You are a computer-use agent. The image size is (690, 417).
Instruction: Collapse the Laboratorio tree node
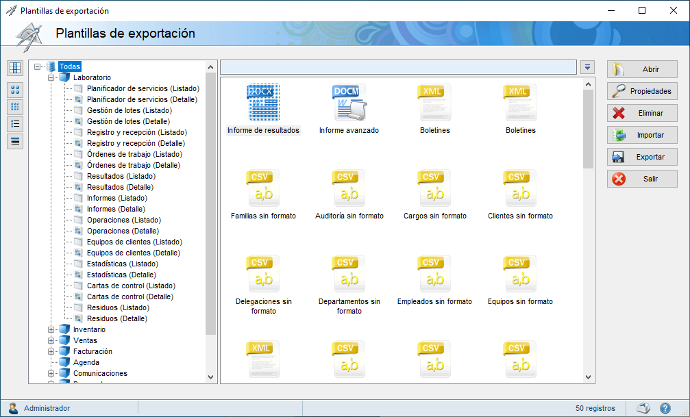[51, 78]
